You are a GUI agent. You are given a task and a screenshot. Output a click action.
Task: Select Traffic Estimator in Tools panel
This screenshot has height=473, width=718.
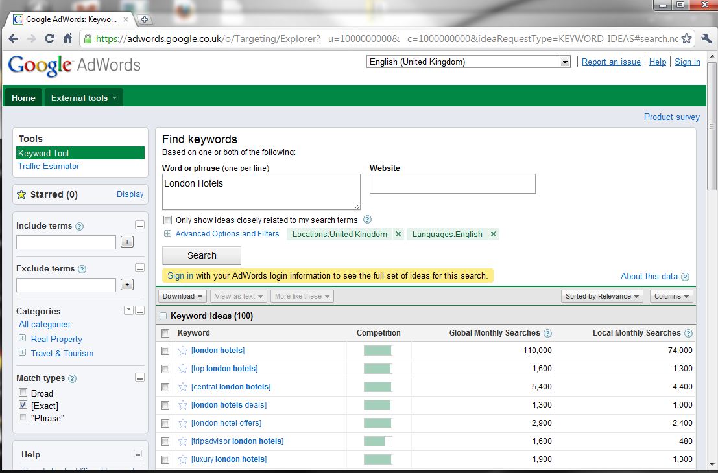(x=49, y=166)
